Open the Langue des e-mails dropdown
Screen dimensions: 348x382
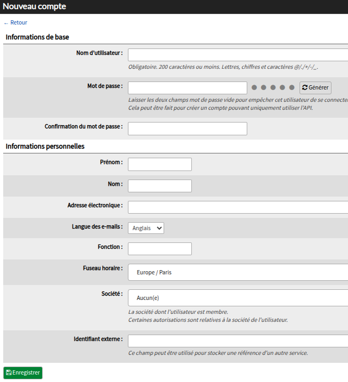[146, 228]
